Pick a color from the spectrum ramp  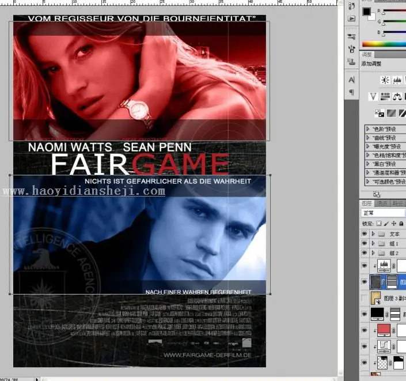pyautogui.click(x=384, y=44)
